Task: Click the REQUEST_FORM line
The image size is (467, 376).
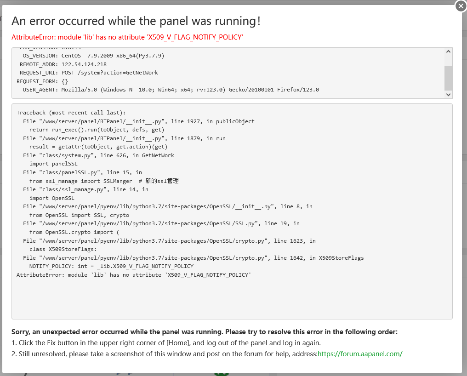Action: (42, 81)
